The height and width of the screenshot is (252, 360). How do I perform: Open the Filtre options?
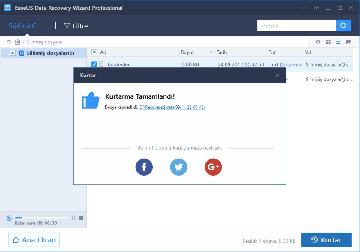76,26
